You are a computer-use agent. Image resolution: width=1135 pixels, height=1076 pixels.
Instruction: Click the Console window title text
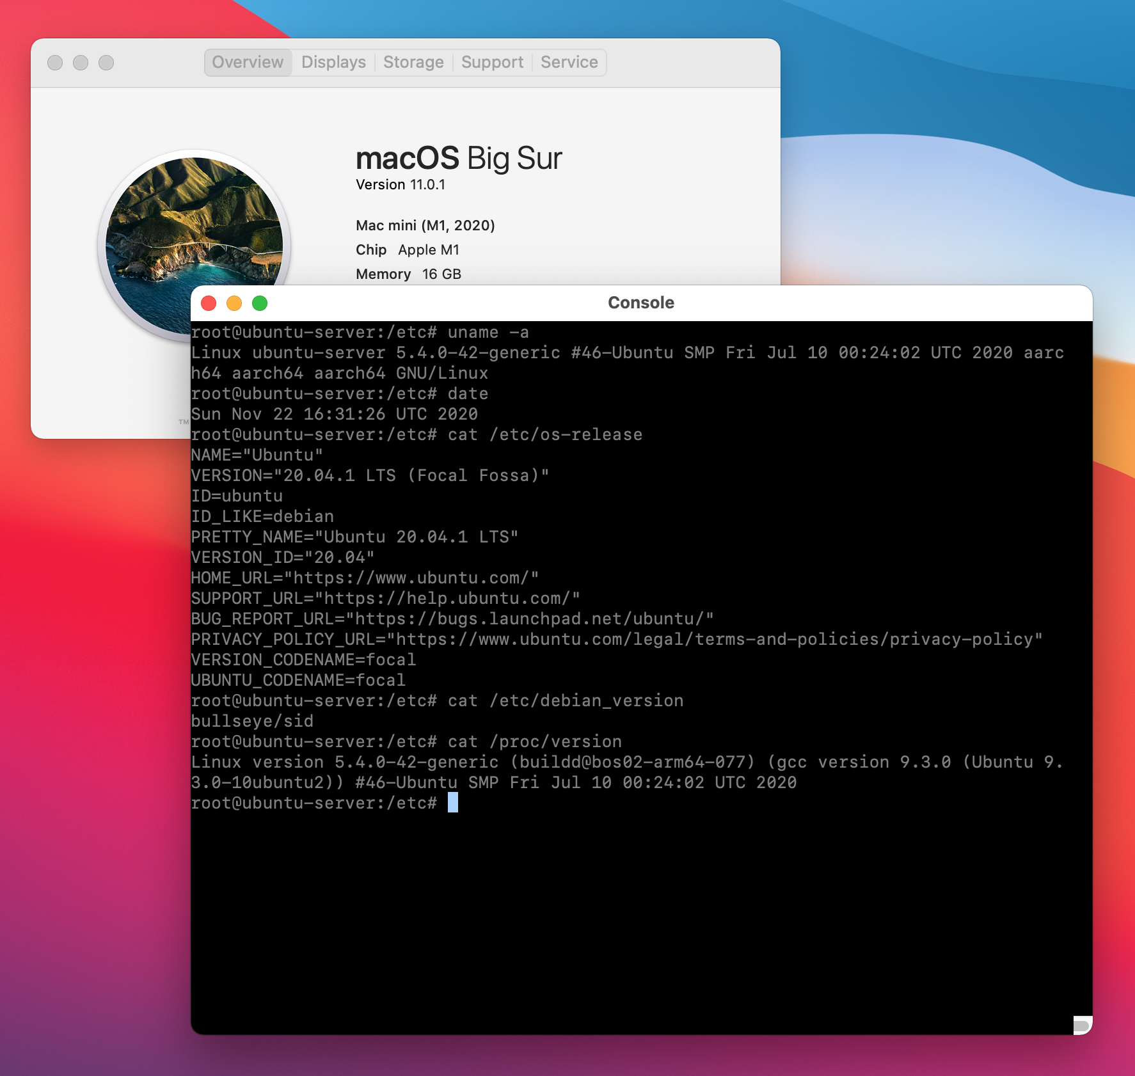[641, 303]
